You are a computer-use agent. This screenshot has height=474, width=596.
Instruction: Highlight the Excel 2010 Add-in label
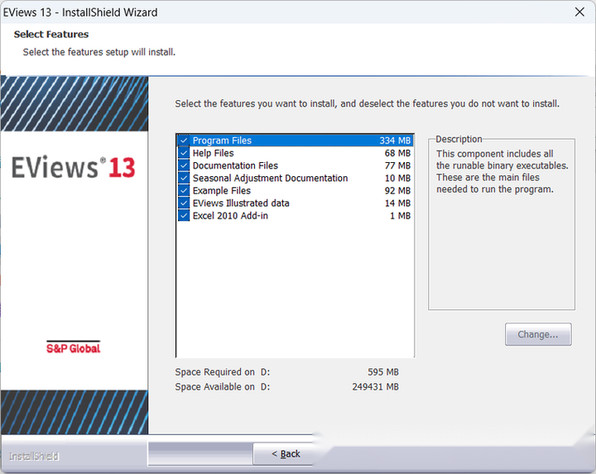tap(230, 215)
